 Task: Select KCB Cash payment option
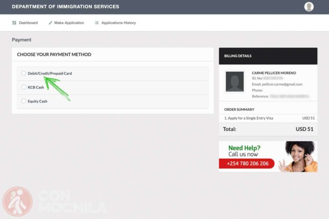click(23, 87)
